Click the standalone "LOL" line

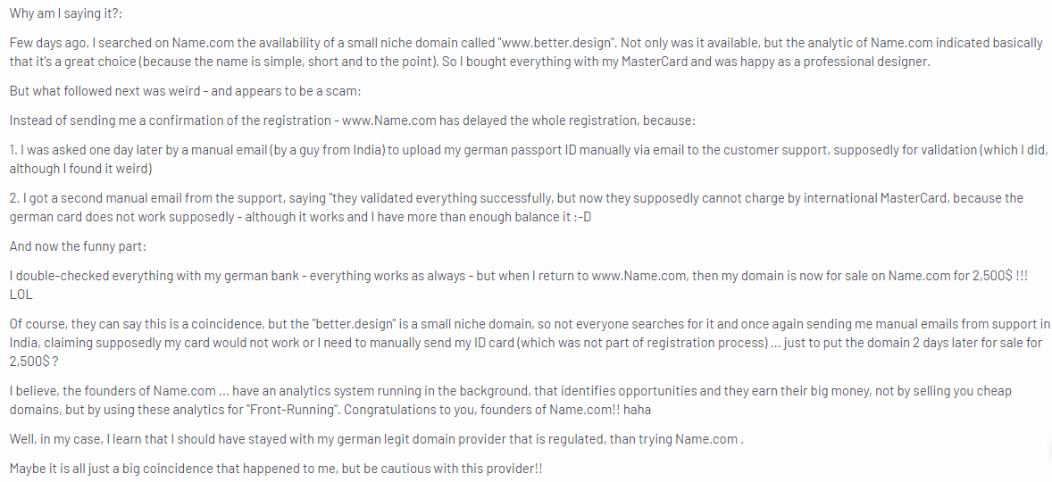[21, 295]
